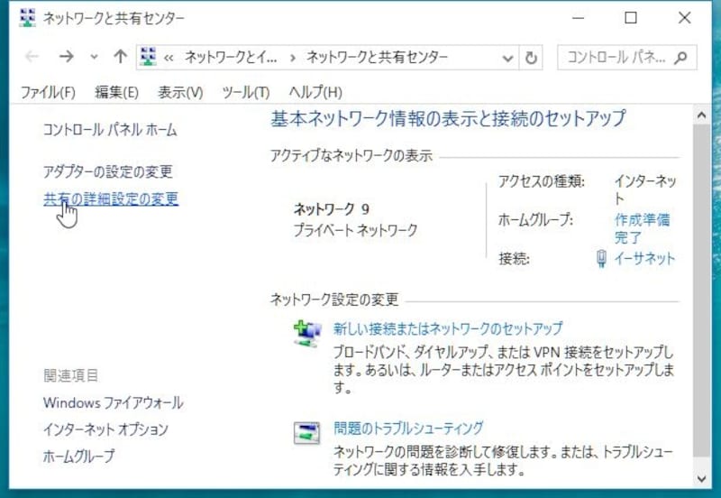Viewport: 721px width, 498px height.
Task: Click the 基本ネットワーク情報の表示と接続のセットアップ heading
Action: coord(448,119)
